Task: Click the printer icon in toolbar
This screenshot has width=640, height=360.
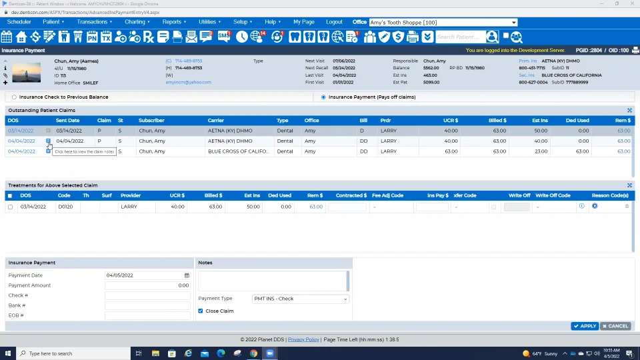Action: (413, 37)
